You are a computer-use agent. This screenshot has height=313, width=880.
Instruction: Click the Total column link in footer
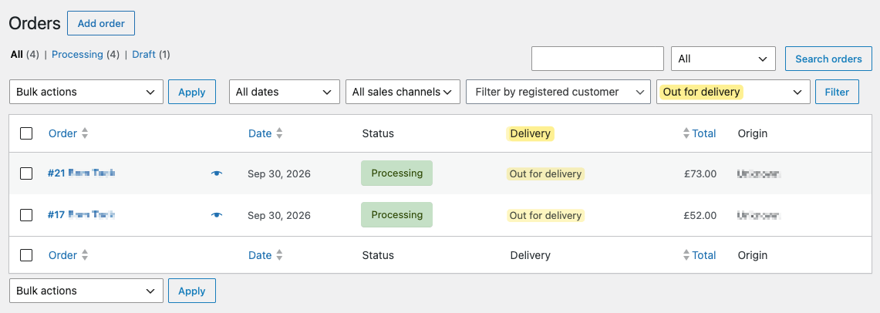(x=704, y=255)
